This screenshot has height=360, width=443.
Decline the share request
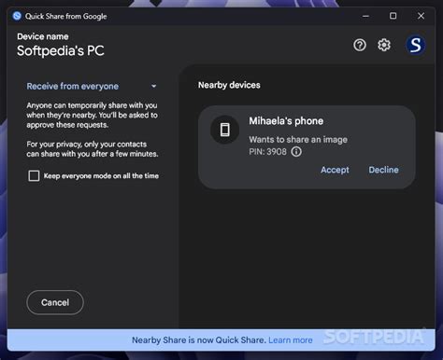click(x=383, y=170)
